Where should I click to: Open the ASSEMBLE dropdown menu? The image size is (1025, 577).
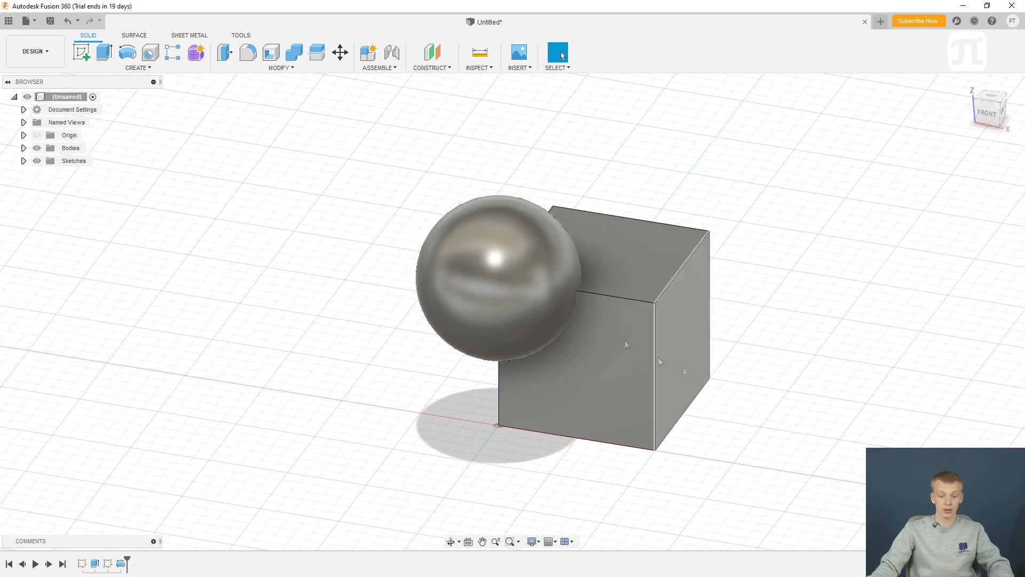click(380, 68)
